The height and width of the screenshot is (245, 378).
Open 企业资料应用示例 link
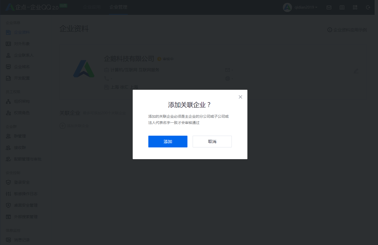point(347,30)
